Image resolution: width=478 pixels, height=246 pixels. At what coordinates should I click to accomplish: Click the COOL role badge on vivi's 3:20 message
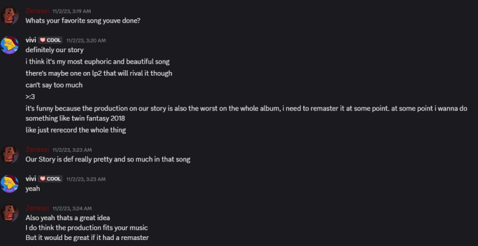point(50,40)
